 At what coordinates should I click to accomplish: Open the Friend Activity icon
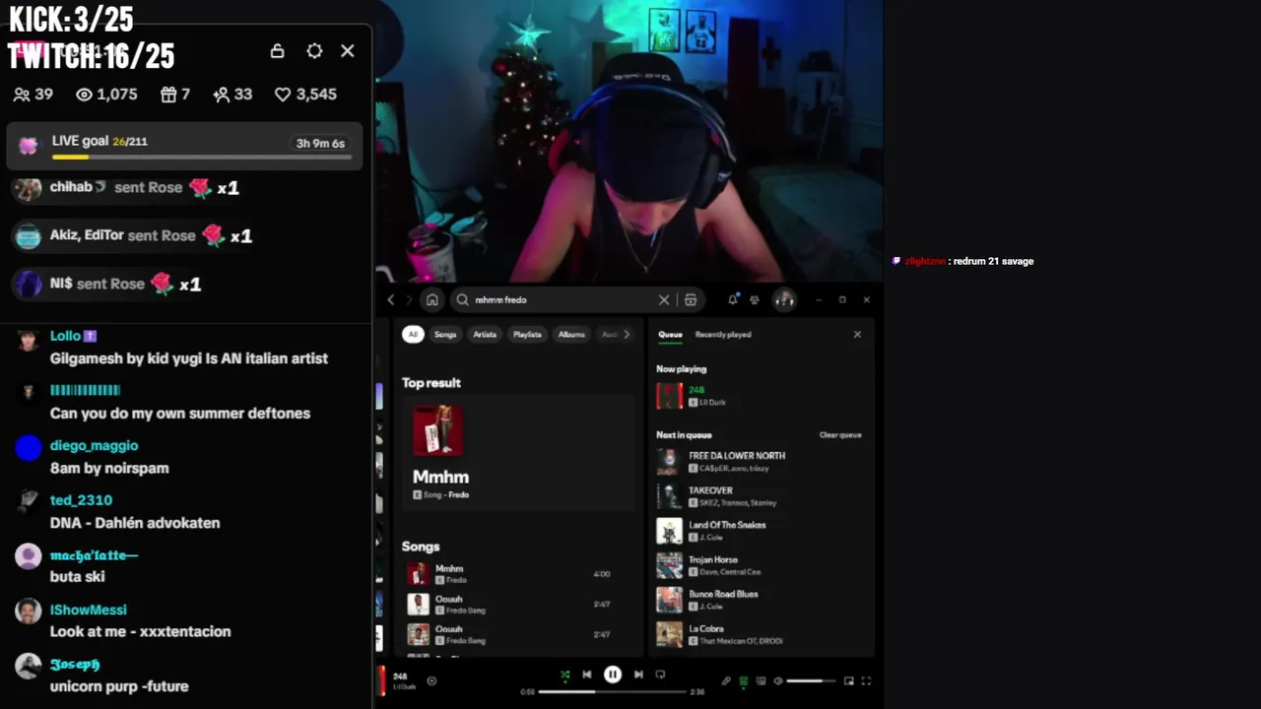tap(755, 299)
